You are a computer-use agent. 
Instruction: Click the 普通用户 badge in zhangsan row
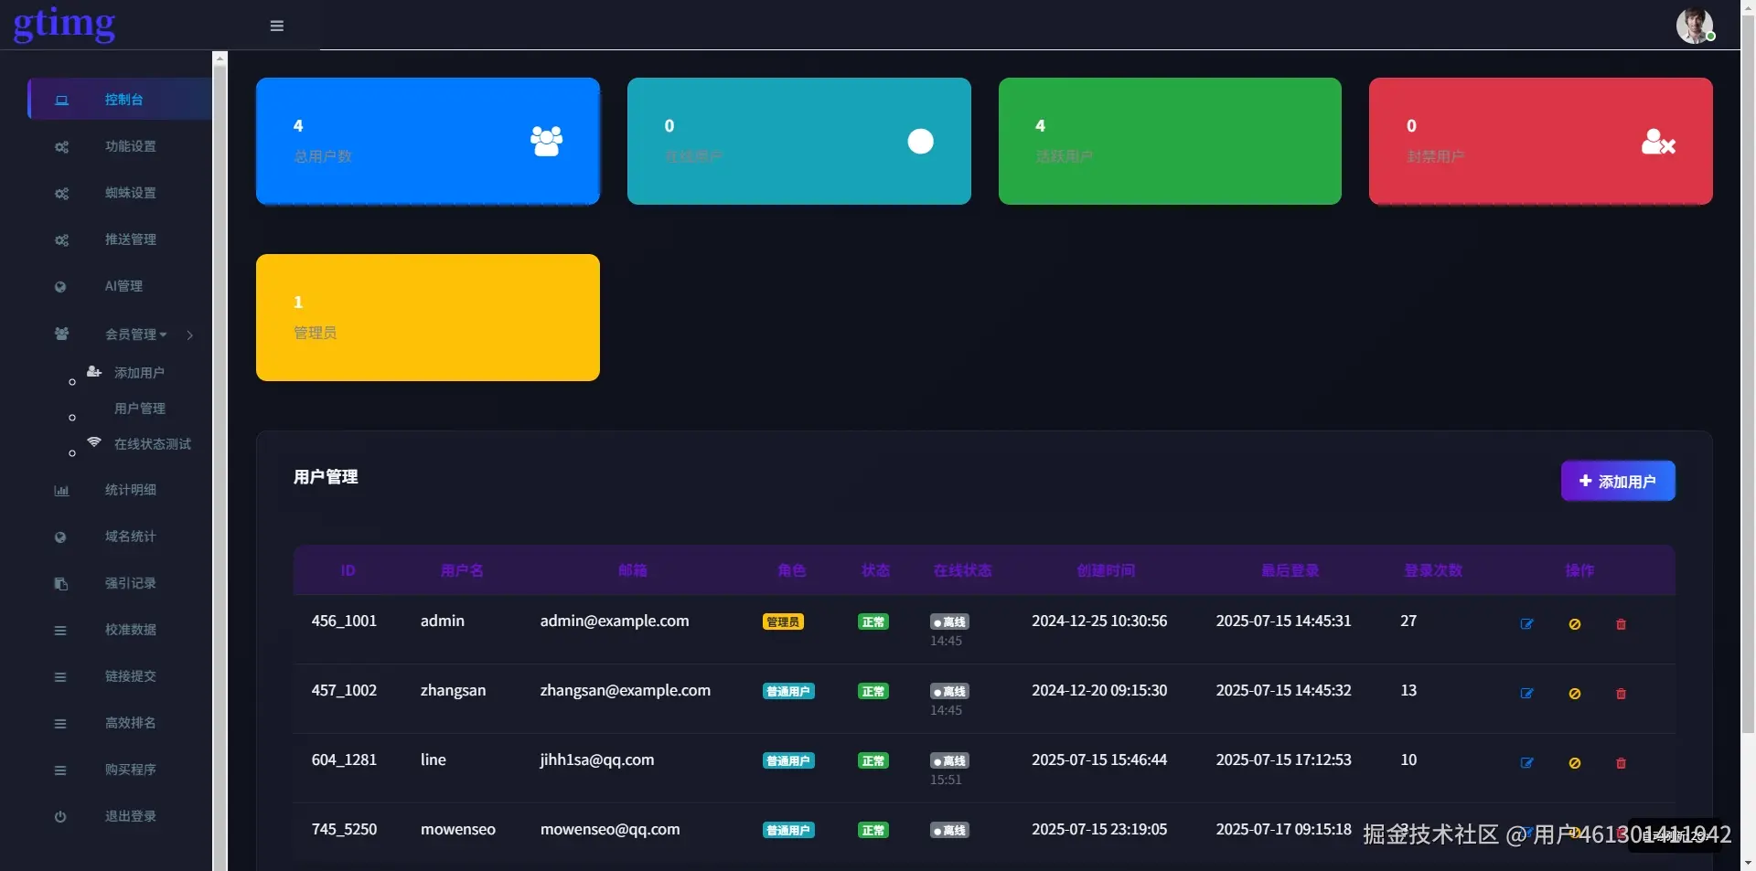pos(788,691)
